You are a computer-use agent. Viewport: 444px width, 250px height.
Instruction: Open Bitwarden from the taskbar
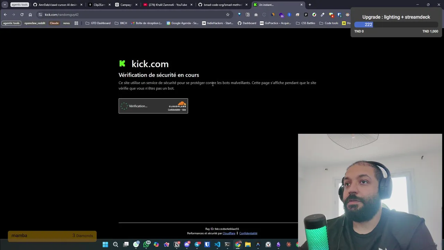[207, 244]
